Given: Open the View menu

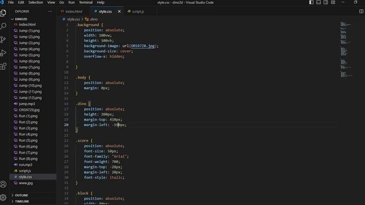Looking at the screenshot, I should click(x=51, y=2).
